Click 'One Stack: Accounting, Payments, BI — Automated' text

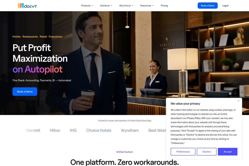click(x=42, y=80)
